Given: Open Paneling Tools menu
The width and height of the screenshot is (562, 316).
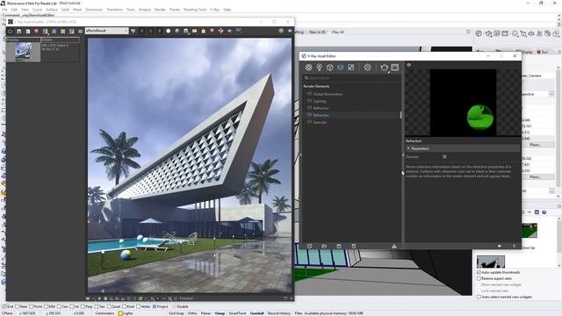Looking at the screenshot, I should [195, 10].
